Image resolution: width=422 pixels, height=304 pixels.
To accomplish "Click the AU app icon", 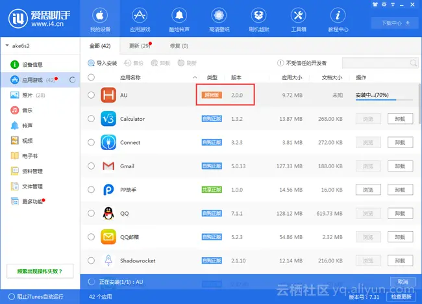I will [108, 95].
